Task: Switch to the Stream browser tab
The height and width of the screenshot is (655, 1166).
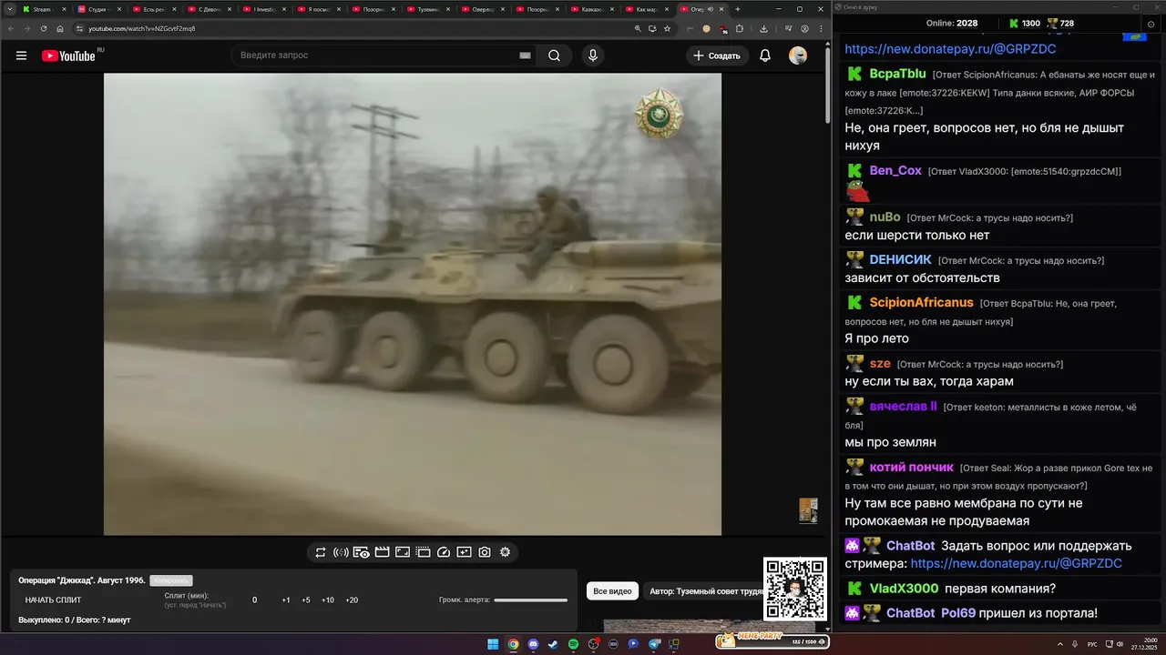Action: pos(42,9)
